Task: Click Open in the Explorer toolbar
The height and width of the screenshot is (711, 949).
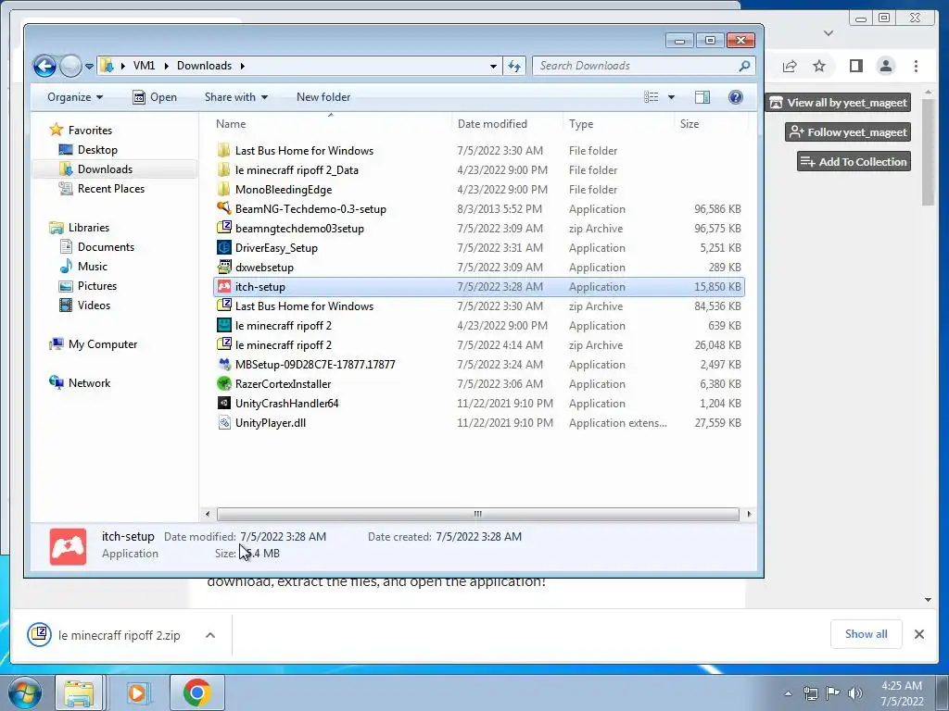Action: click(155, 97)
